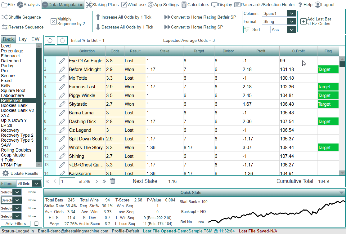Switch to EW betting mode

coord(35,39)
